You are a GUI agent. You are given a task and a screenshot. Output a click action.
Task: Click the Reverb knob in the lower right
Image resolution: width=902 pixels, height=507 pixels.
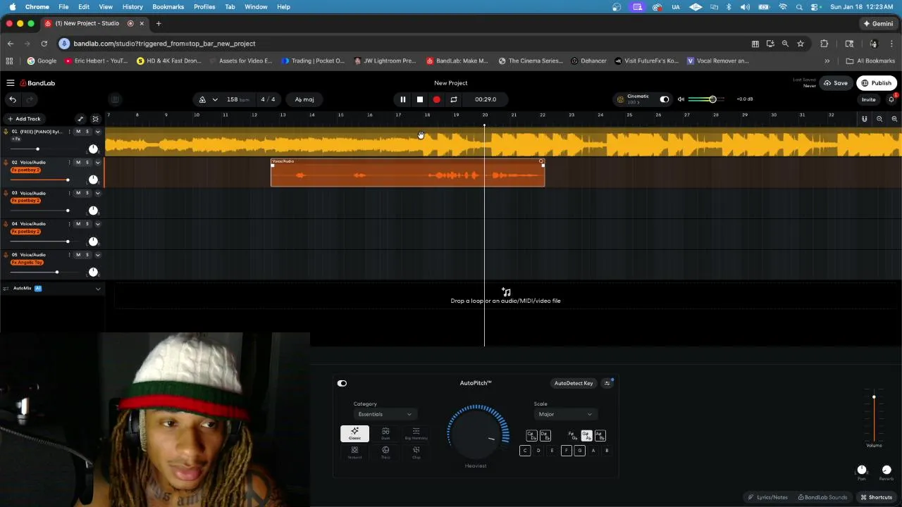click(x=886, y=470)
